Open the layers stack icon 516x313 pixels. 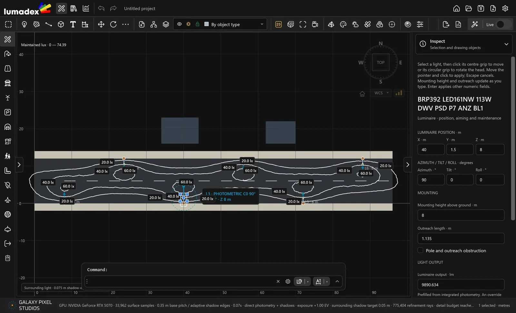tap(166, 24)
